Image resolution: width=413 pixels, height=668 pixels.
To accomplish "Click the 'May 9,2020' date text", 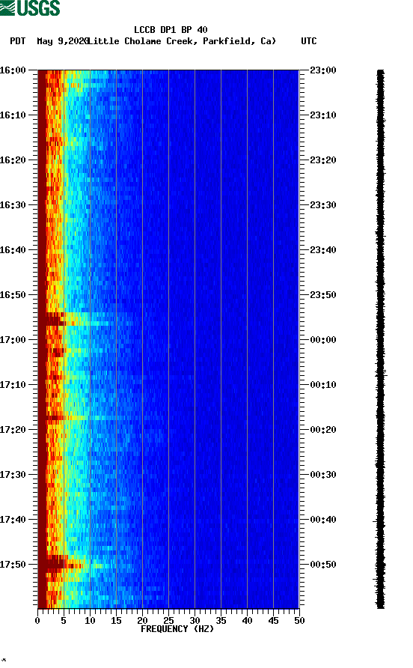I will pos(63,41).
